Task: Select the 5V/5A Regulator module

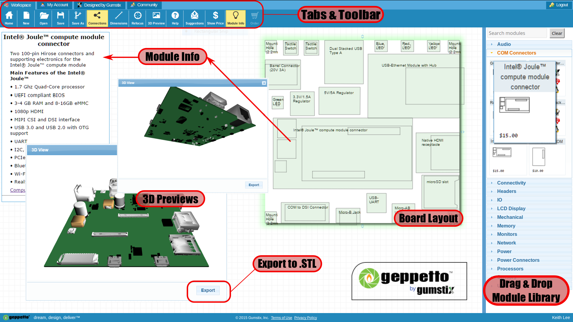Action: coord(339,101)
